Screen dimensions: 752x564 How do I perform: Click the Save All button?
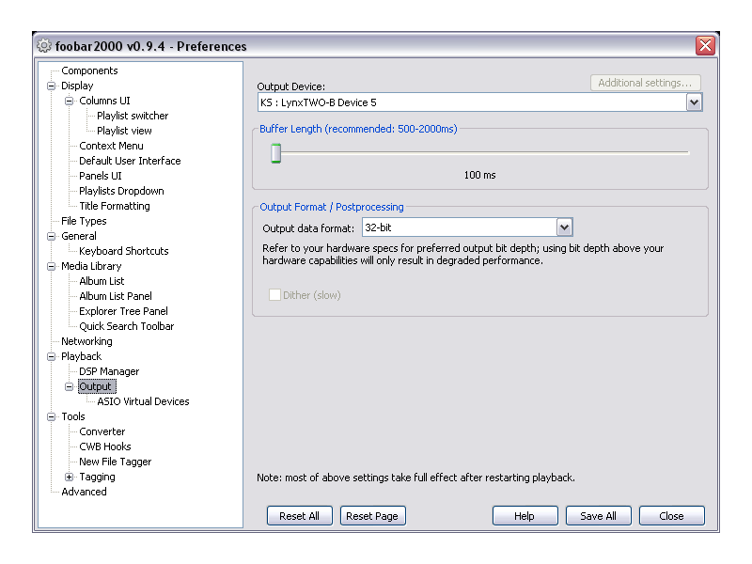(598, 515)
